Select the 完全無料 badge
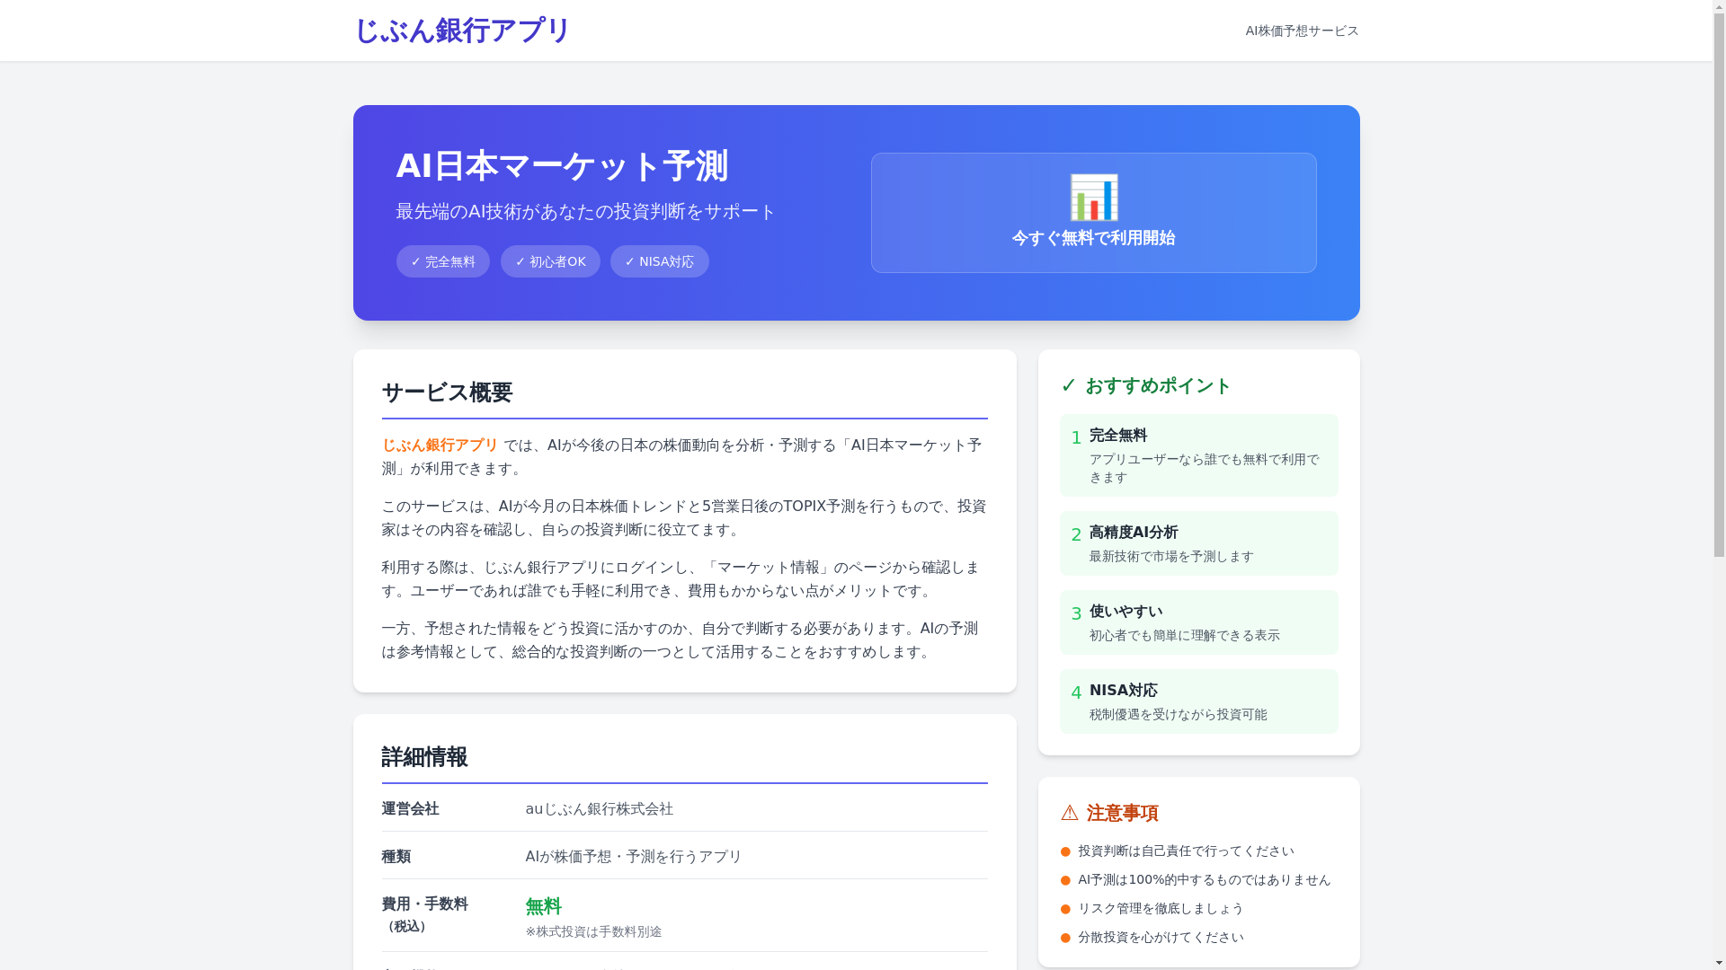The image size is (1726, 970). coord(442,261)
